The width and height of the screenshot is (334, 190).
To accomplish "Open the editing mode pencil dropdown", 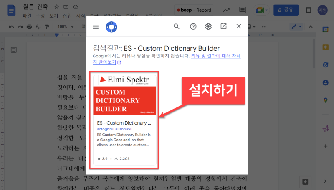I will 296,27.
